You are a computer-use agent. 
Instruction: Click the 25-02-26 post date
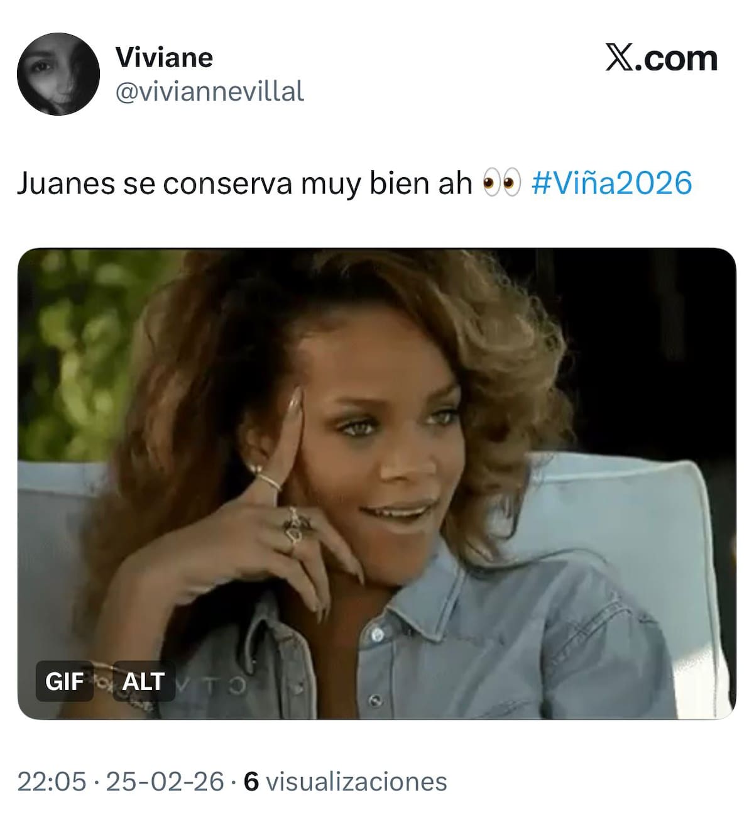pos(165,781)
